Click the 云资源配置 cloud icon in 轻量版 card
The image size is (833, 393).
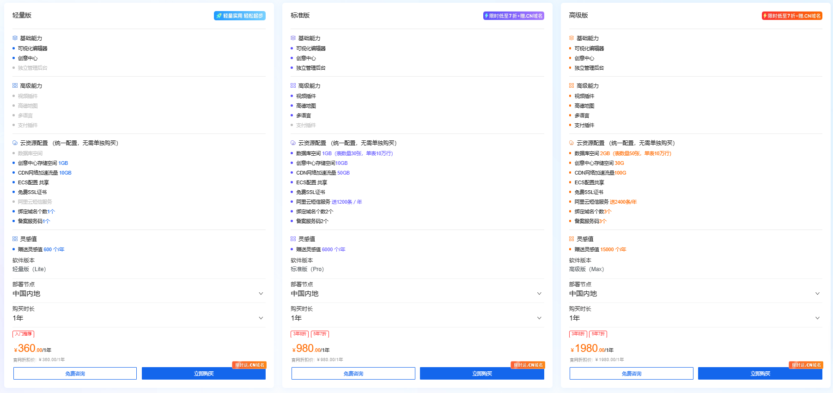[x=15, y=143]
